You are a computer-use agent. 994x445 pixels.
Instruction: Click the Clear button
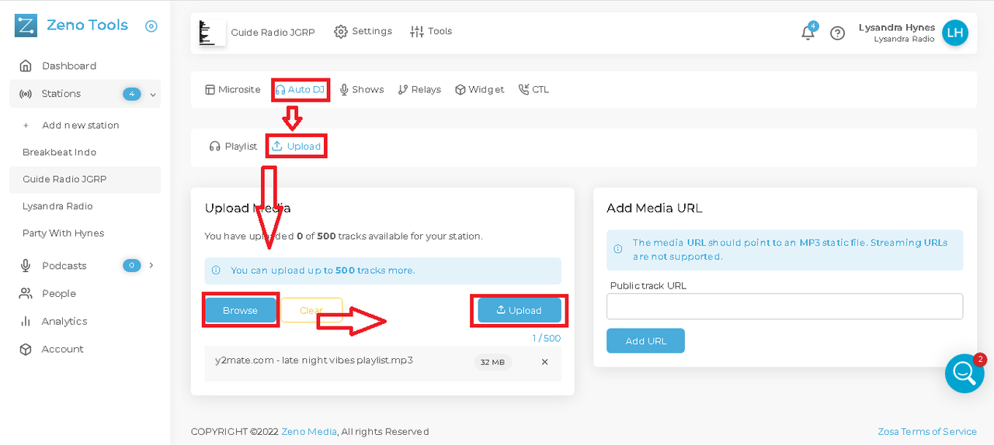click(311, 310)
